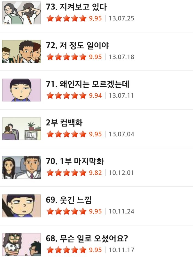This screenshot has height=258, width=193.
Task: Open the 2부 컴백화 thumbnail
Action: click(22, 129)
